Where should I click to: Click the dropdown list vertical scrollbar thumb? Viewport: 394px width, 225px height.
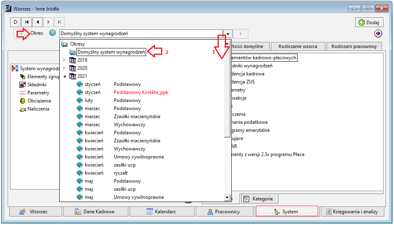pyautogui.click(x=227, y=92)
